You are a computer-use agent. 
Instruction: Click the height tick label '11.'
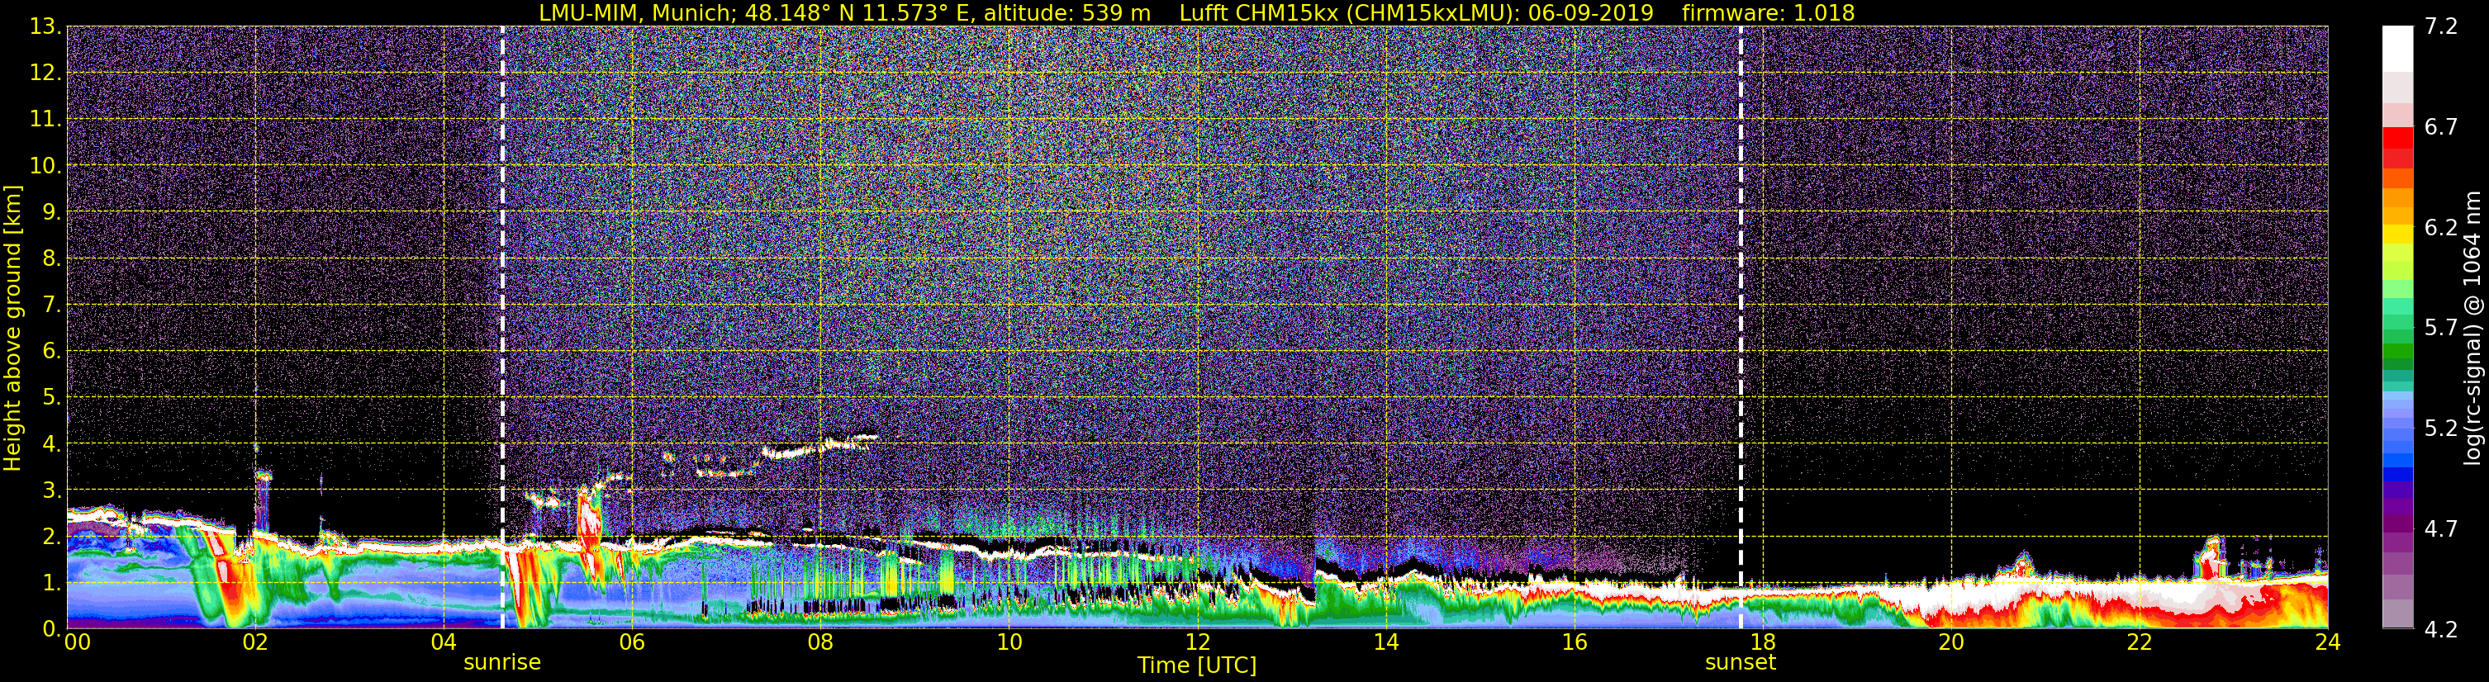(45, 119)
